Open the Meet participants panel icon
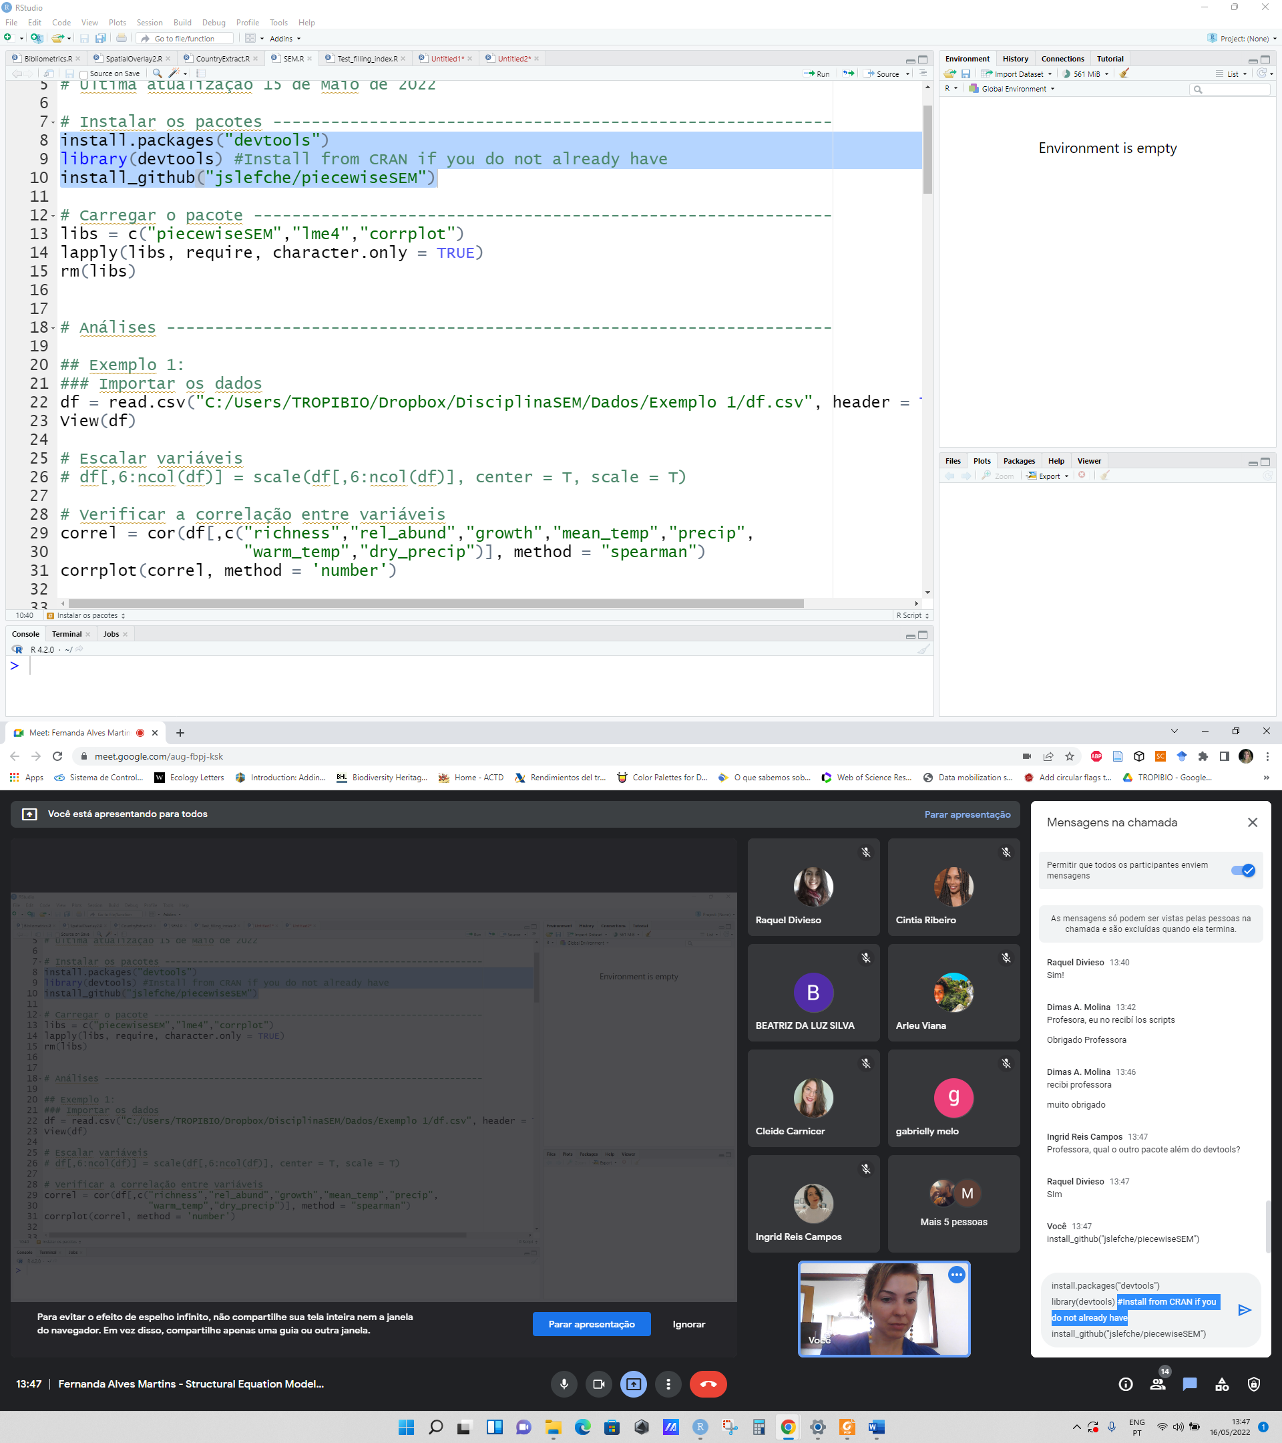 click(1158, 1384)
